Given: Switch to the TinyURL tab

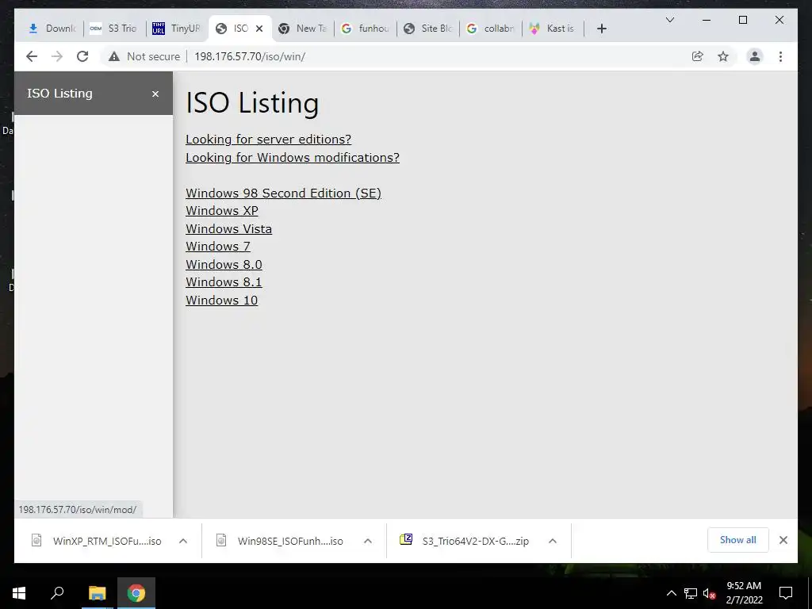Looking at the screenshot, I should [177, 29].
